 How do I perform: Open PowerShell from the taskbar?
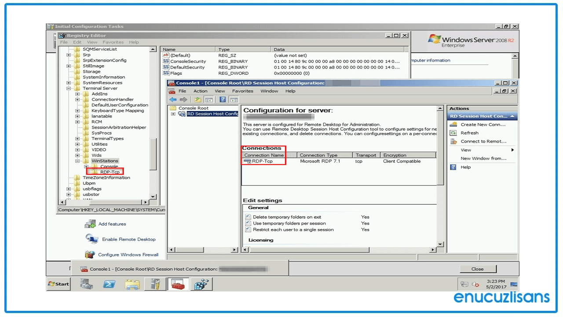pyautogui.click(x=109, y=284)
